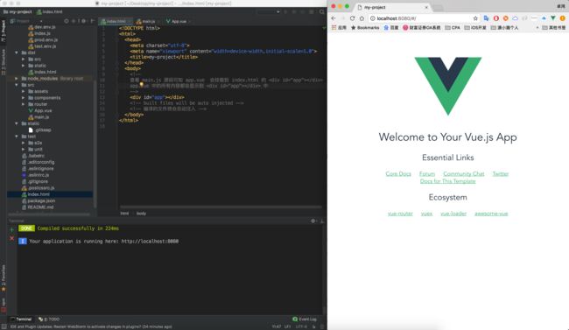The image size is (569, 330).
Task: Reload the localhost page in Chrome
Action: (352, 18)
